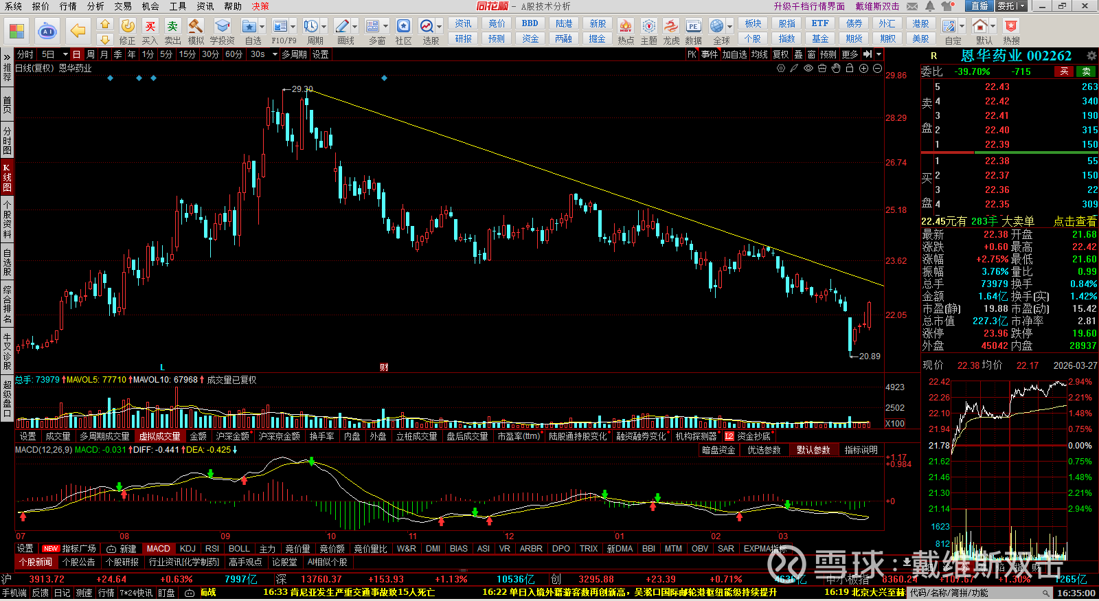Click the 加自选 add-to-watchlist button
1099x601 pixels.
734,54
